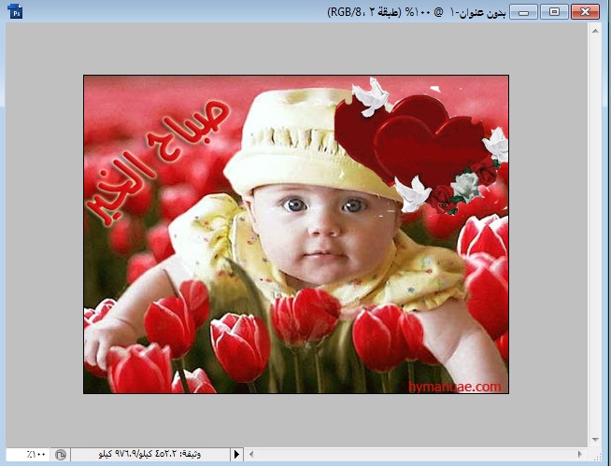This screenshot has width=611, height=466.
Task: Click the document size info in status bar
Action: tap(149, 454)
